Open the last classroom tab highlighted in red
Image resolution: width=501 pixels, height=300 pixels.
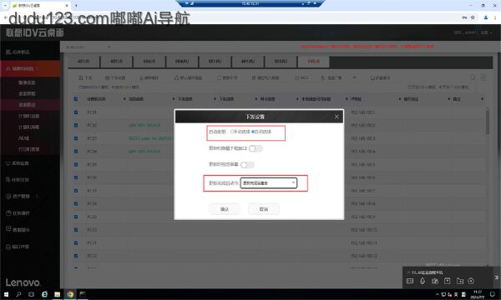313,61
